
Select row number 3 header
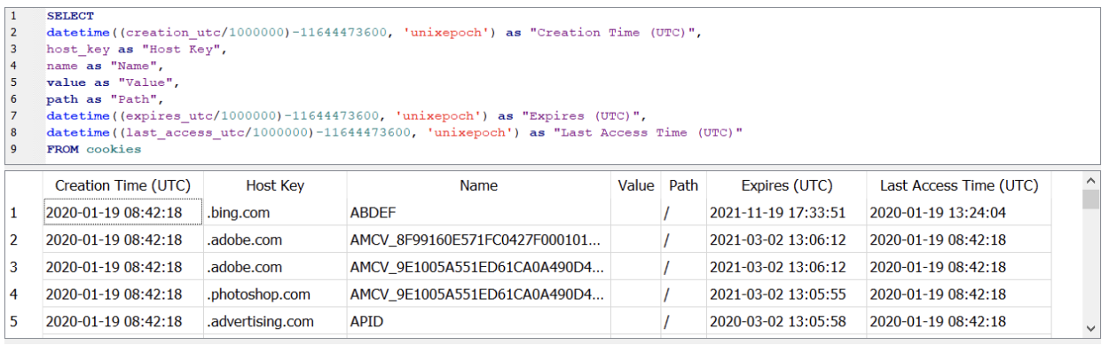click(x=24, y=267)
